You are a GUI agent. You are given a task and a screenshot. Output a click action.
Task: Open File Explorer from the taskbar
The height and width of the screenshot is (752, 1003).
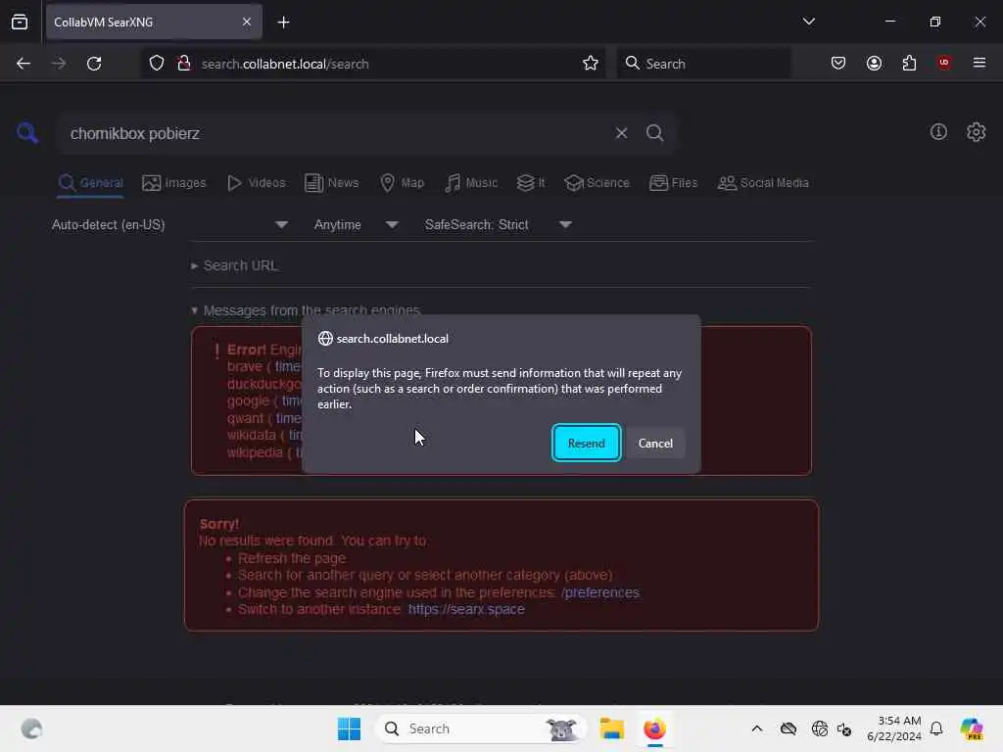611,728
